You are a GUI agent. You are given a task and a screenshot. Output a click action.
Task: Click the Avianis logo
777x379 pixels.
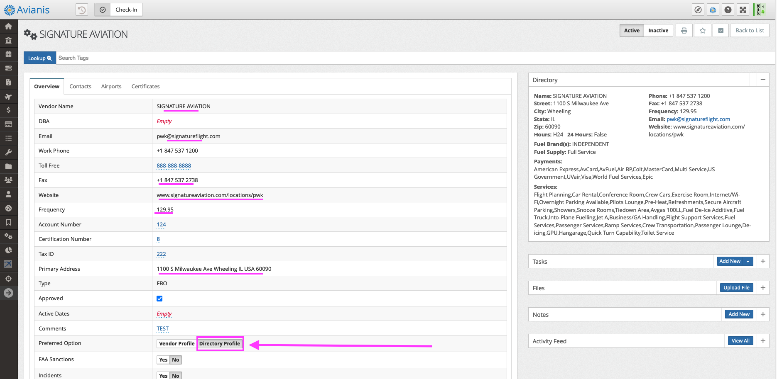coord(27,10)
